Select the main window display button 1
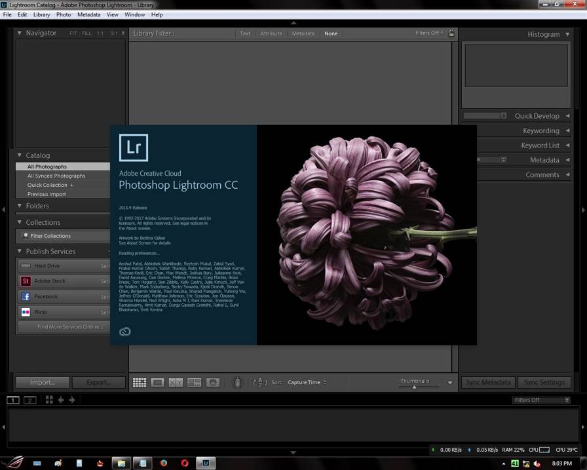 (13, 400)
